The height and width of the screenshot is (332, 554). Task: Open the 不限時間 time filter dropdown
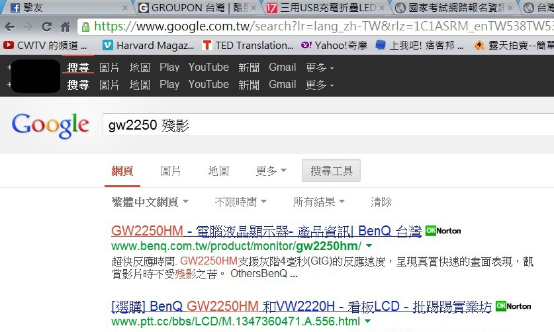(241, 202)
